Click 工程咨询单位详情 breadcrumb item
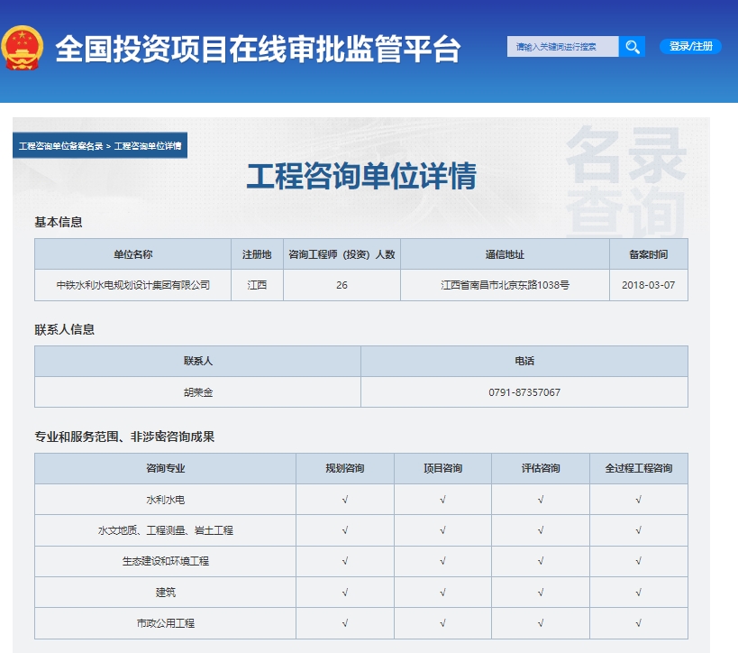This screenshot has height=653, width=738. (x=148, y=146)
